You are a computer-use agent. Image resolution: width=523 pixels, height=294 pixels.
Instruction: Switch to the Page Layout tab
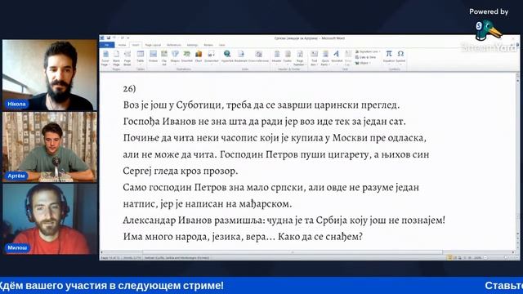(153, 45)
